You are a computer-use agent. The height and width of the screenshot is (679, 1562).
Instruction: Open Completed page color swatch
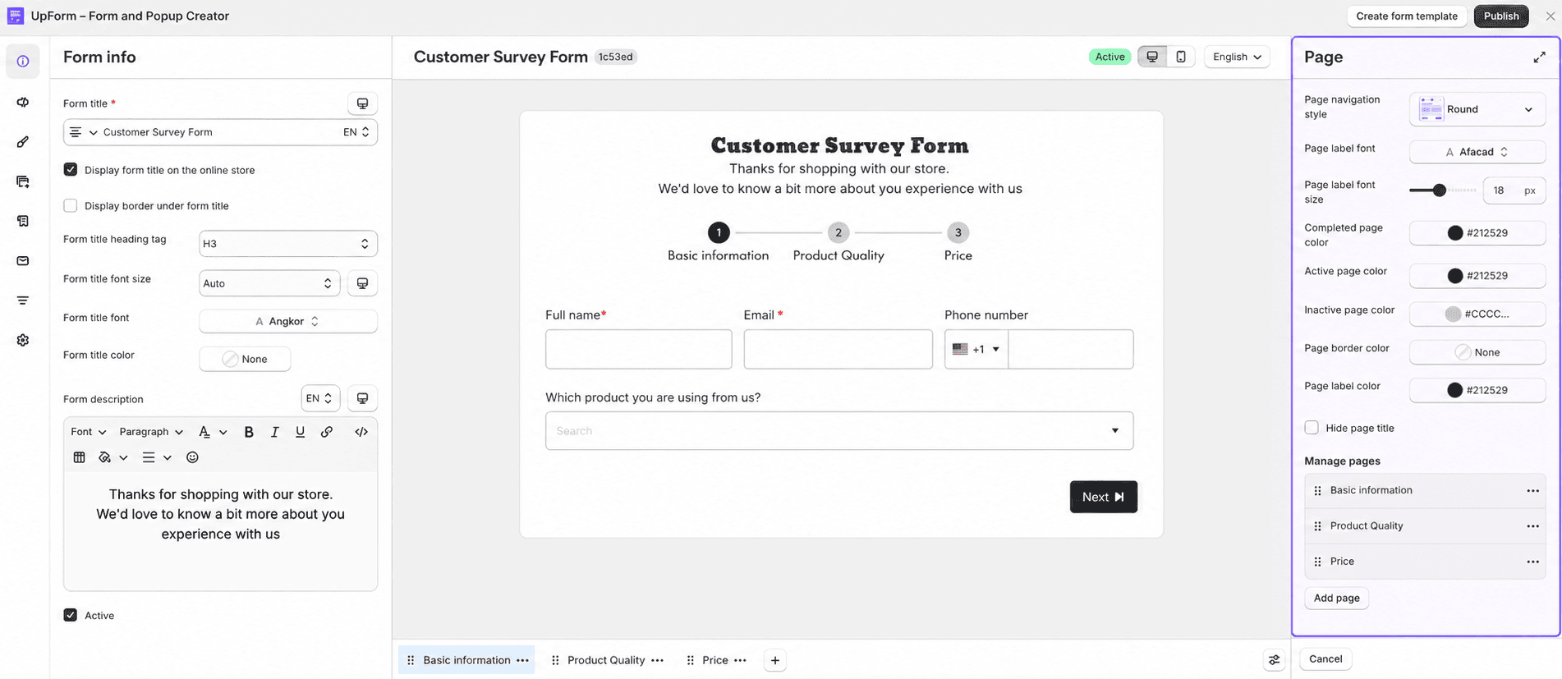[x=1477, y=233]
